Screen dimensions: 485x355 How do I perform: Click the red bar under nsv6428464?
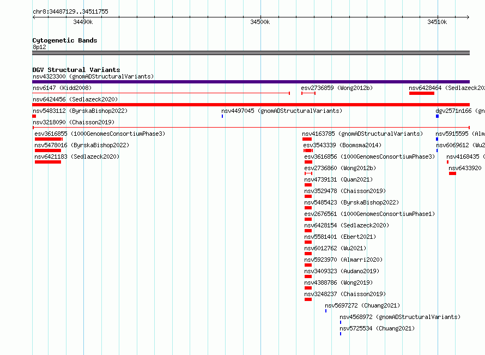[422, 93]
